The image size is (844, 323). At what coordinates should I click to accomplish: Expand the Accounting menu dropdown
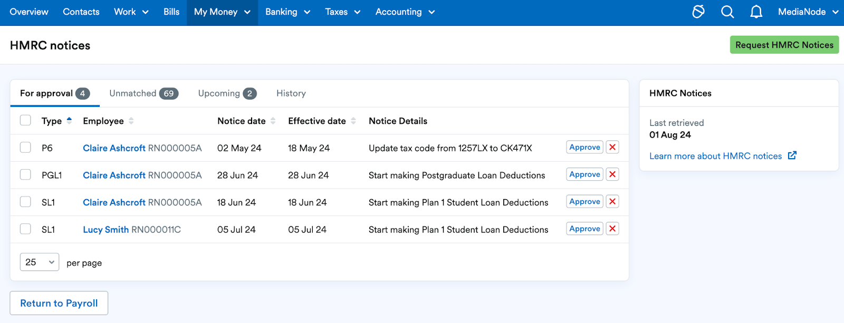coord(405,12)
